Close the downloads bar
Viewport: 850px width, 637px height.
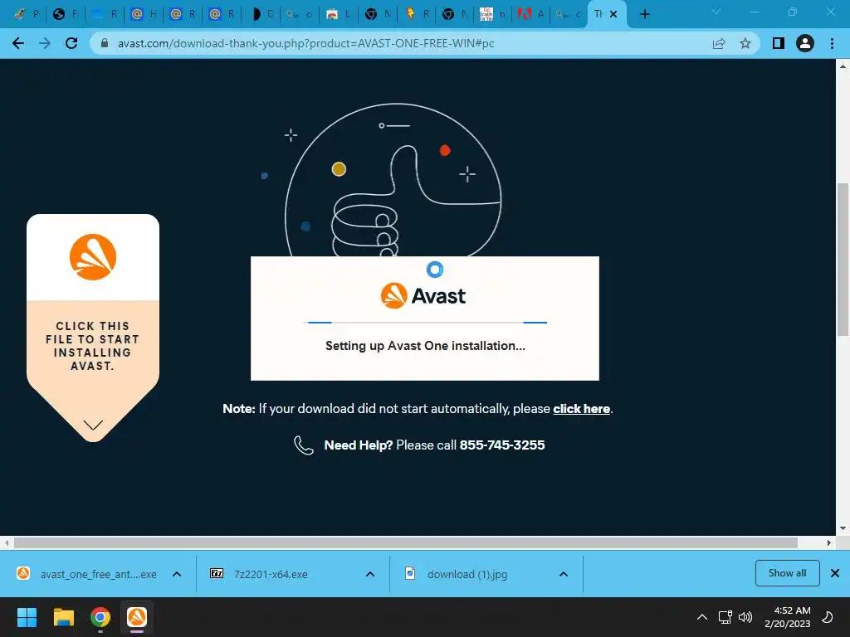835,573
